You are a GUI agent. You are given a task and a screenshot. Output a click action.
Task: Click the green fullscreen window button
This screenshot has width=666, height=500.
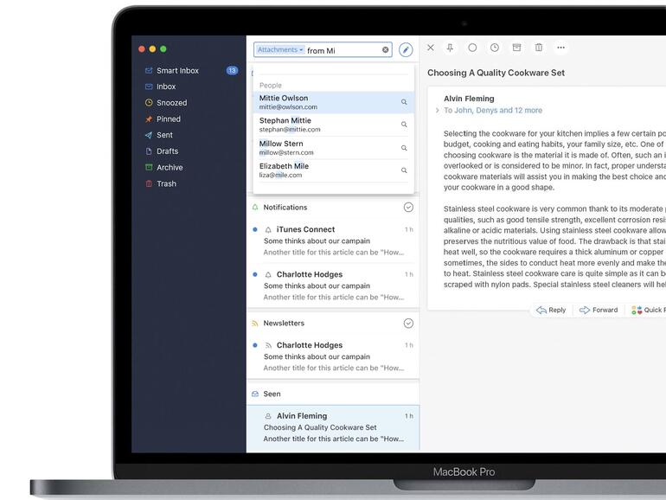(x=163, y=48)
